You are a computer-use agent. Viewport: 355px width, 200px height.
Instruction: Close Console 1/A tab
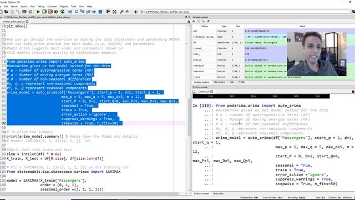tap(212, 92)
